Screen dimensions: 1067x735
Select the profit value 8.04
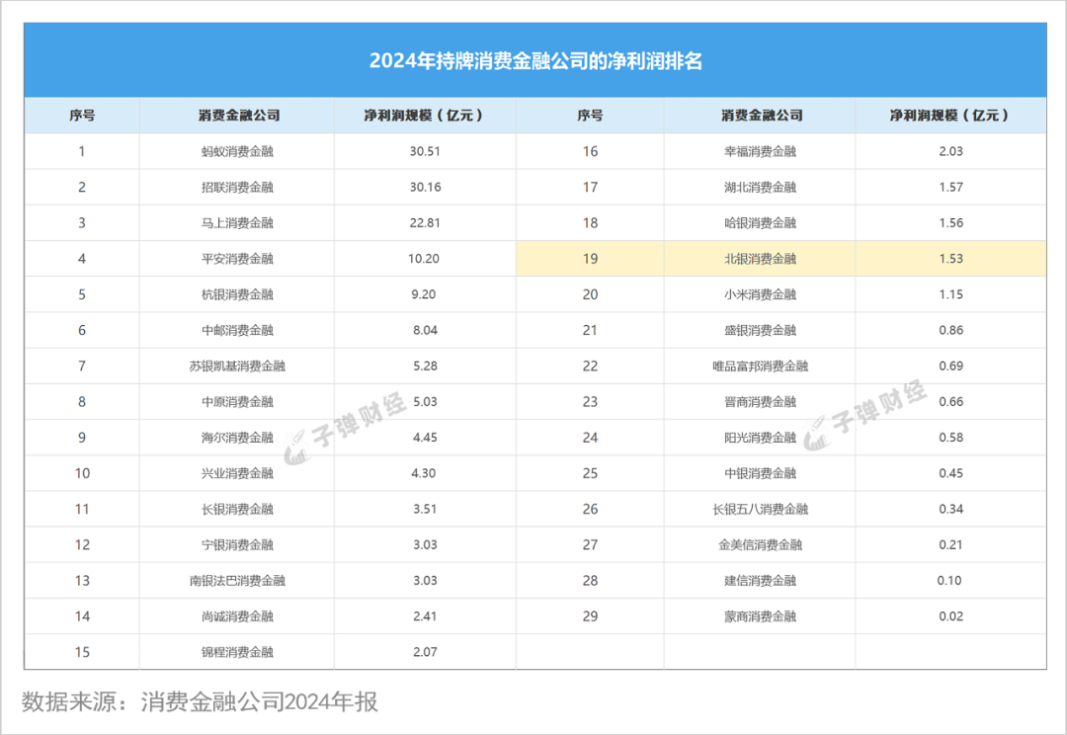coord(425,330)
